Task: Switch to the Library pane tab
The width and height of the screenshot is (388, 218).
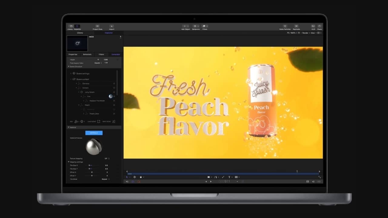Action: coord(80,33)
